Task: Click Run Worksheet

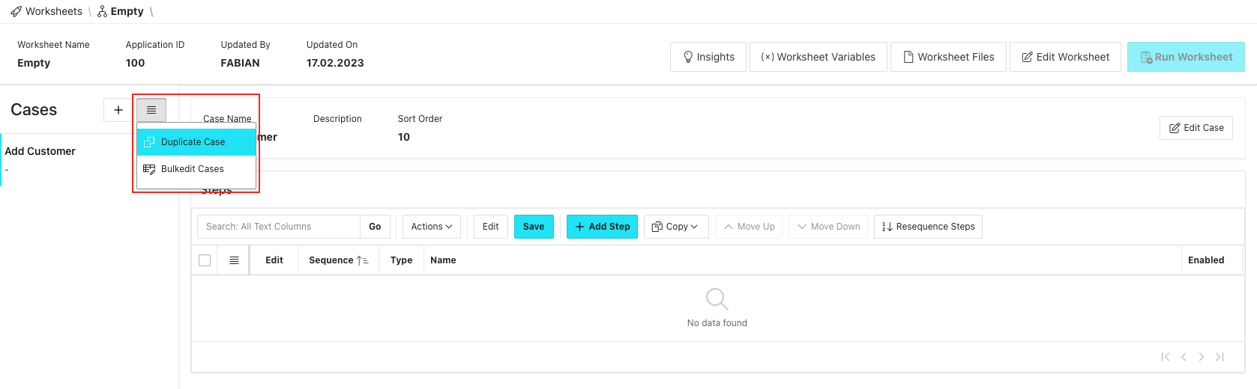Action: 1186,57
